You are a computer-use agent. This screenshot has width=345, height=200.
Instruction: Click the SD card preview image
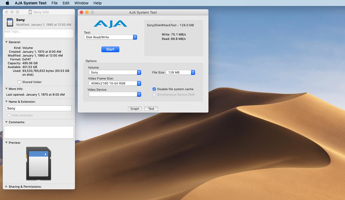38,163
